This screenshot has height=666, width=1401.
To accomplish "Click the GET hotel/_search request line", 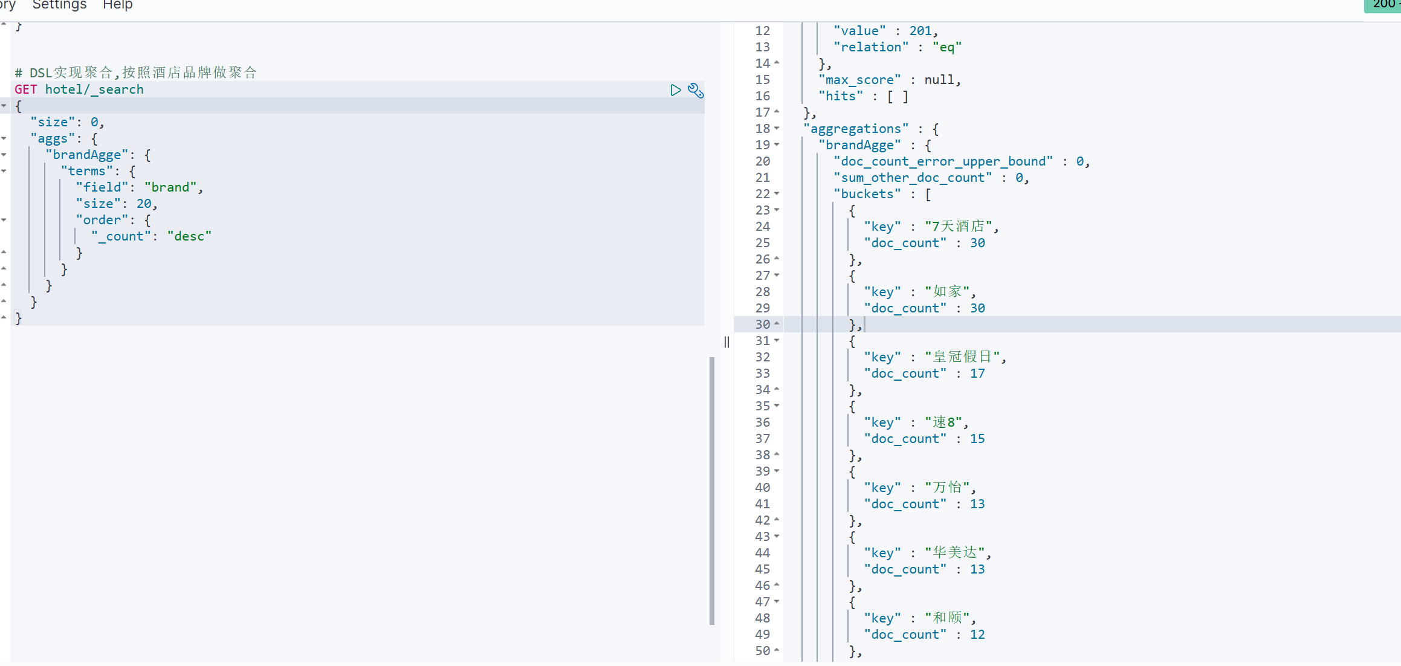I will [79, 89].
